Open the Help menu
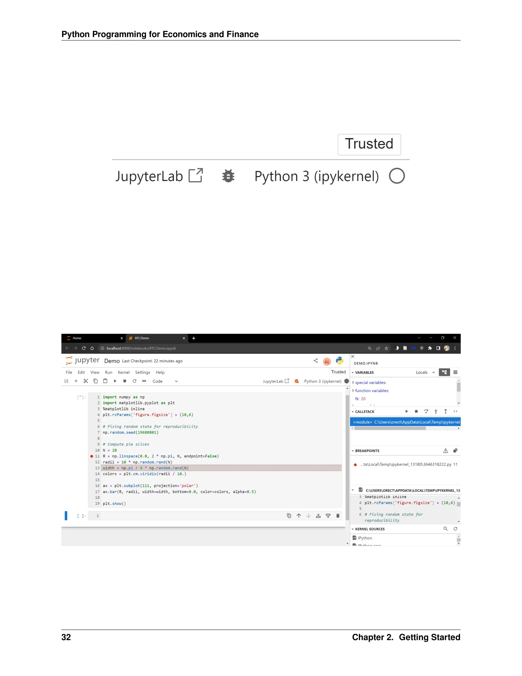Screen dimensions: 522x676 pyautogui.click(x=160, y=372)
